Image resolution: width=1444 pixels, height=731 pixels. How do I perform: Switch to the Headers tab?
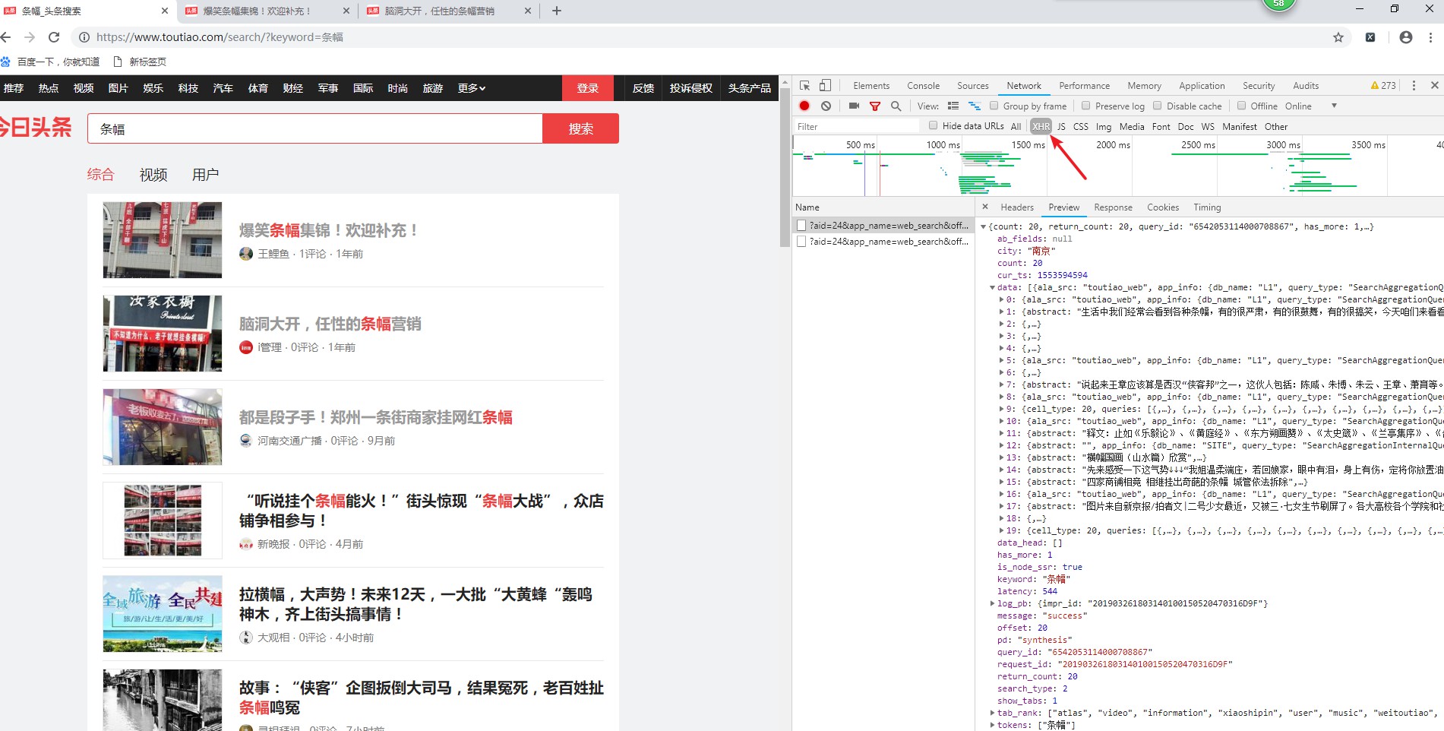[1017, 207]
